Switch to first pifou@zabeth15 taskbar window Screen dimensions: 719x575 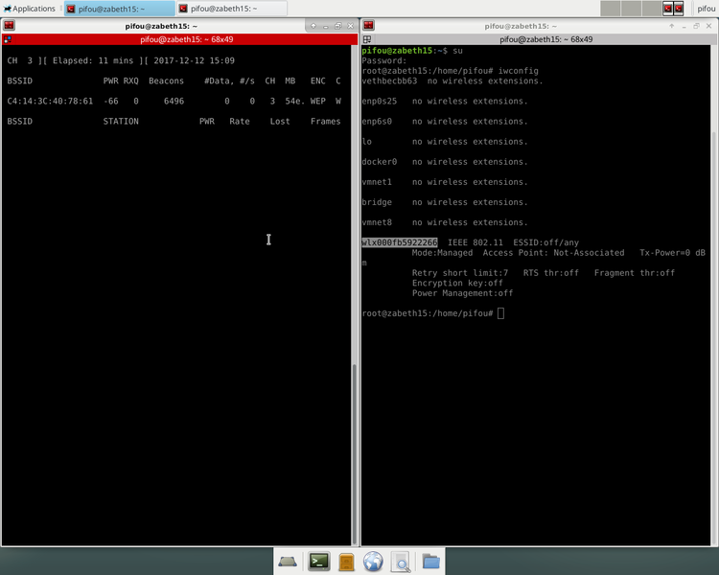(x=117, y=9)
